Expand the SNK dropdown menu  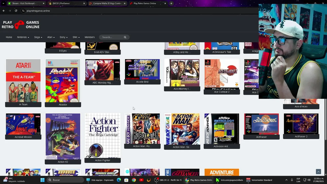[76, 37]
